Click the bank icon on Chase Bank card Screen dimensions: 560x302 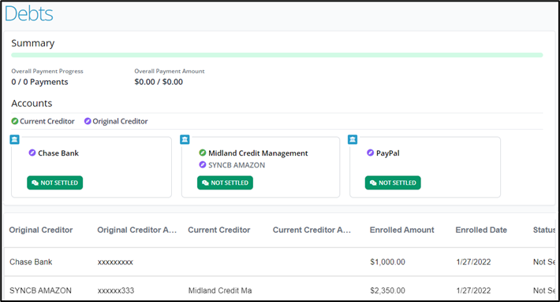click(x=15, y=139)
